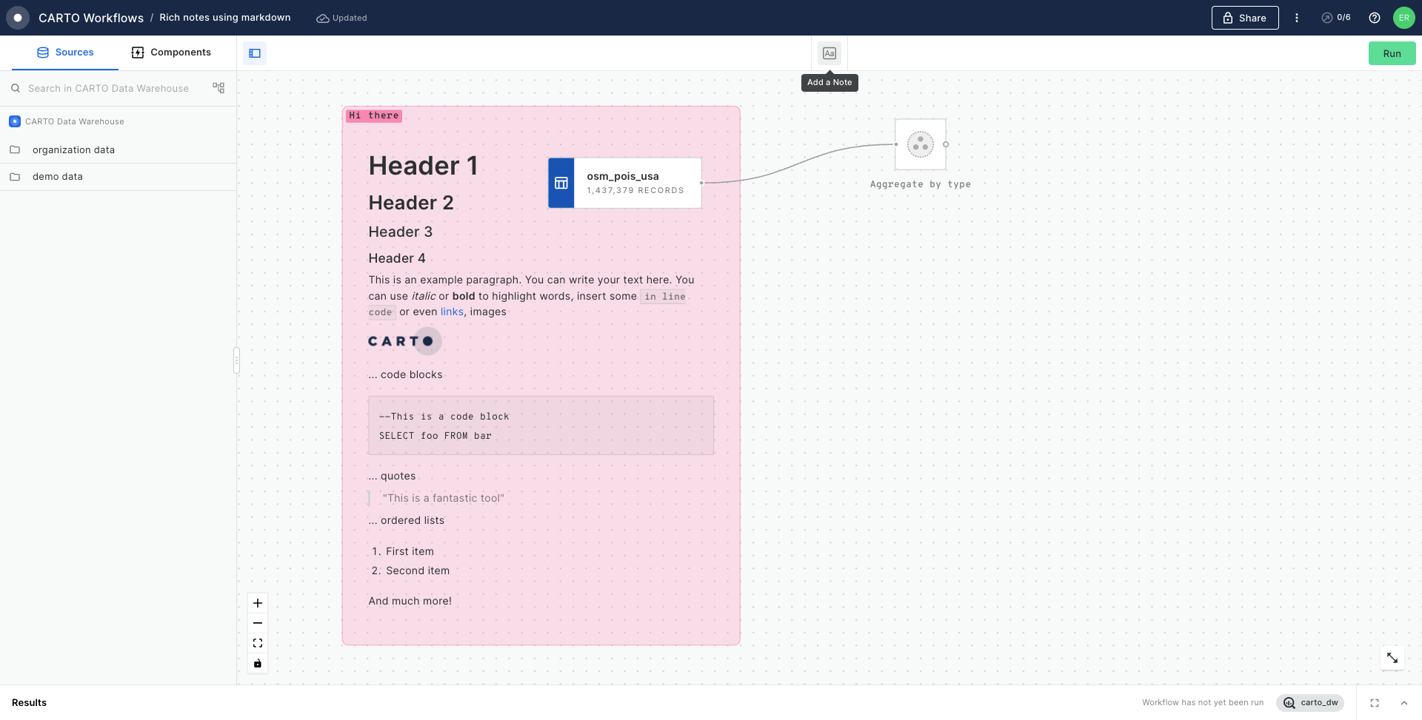The width and height of the screenshot is (1422, 720).
Task: Click the fit view icon
Action: 258,643
